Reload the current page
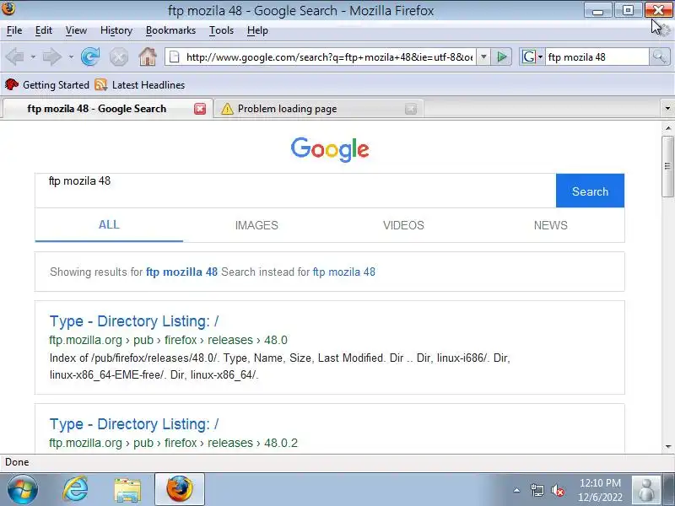 point(90,57)
